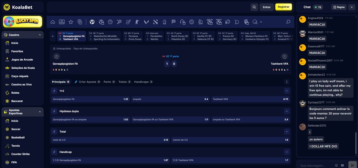Click the emoji icon in chat input

click(x=336, y=165)
